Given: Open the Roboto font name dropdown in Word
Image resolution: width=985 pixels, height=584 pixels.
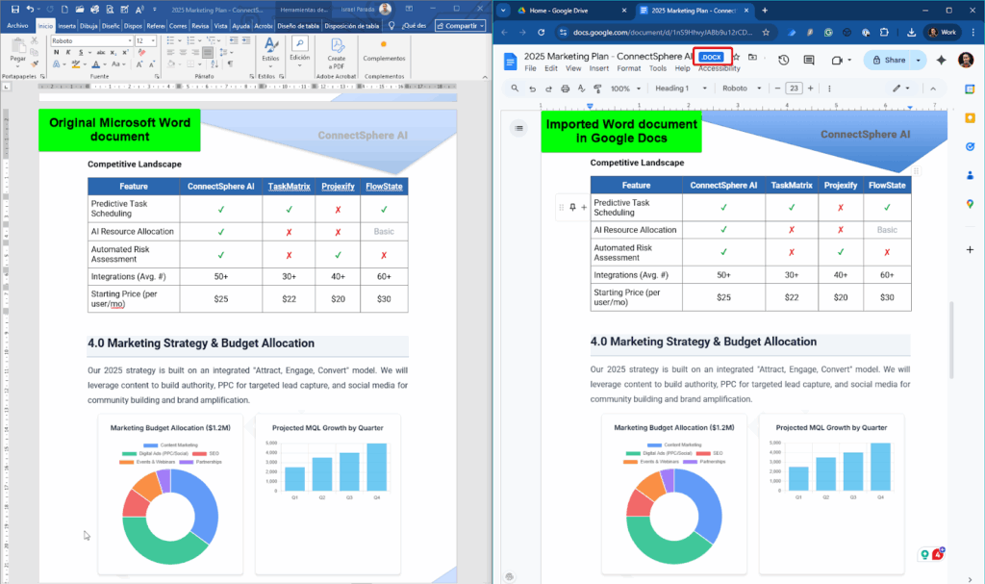Looking at the screenshot, I should [x=130, y=40].
